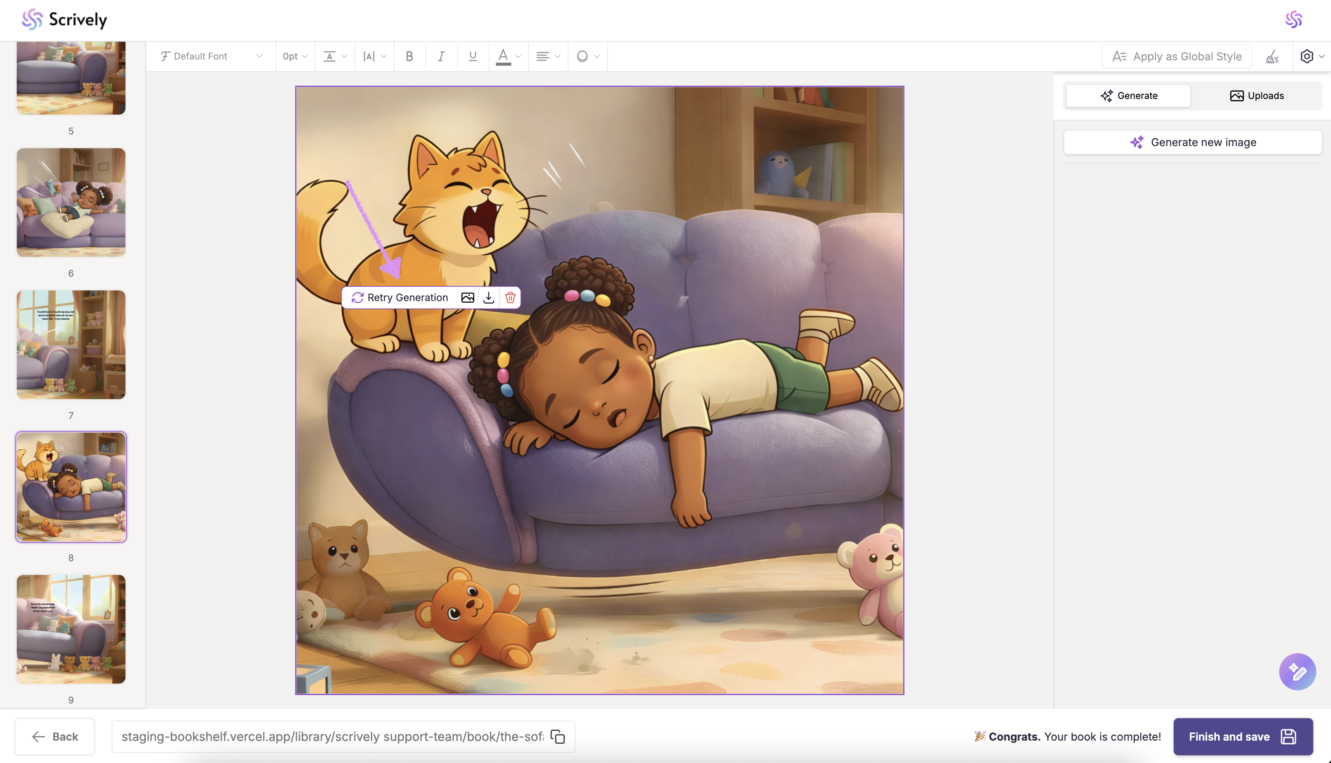Open the text alignment dropdown
The height and width of the screenshot is (763, 1331).
click(x=548, y=56)
